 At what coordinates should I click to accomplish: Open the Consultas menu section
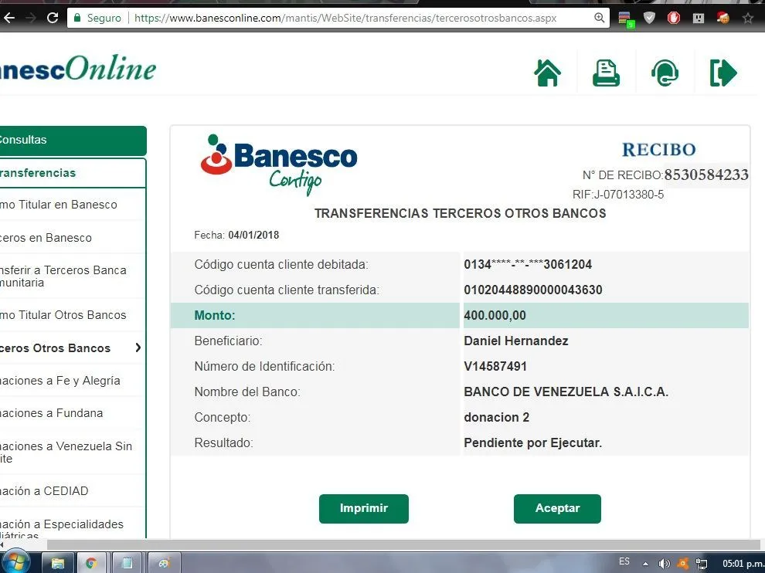[71, 141]
